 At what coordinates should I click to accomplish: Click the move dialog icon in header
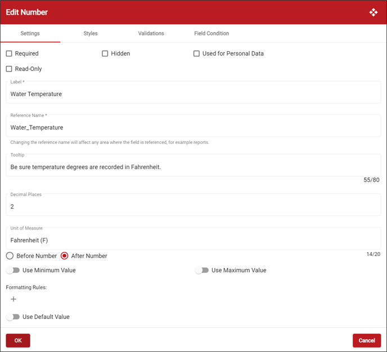pos(373,12)
